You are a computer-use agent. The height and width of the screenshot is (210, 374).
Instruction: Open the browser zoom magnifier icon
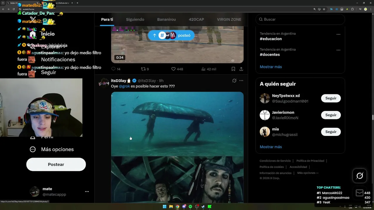click(x=314, y=9)
